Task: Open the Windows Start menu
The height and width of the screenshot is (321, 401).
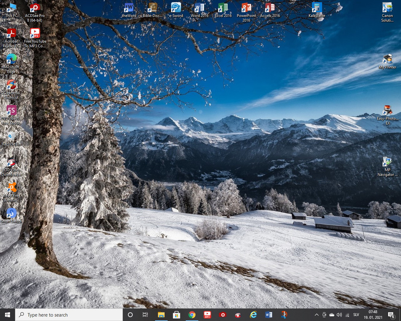Action: [x=7, y=315]
